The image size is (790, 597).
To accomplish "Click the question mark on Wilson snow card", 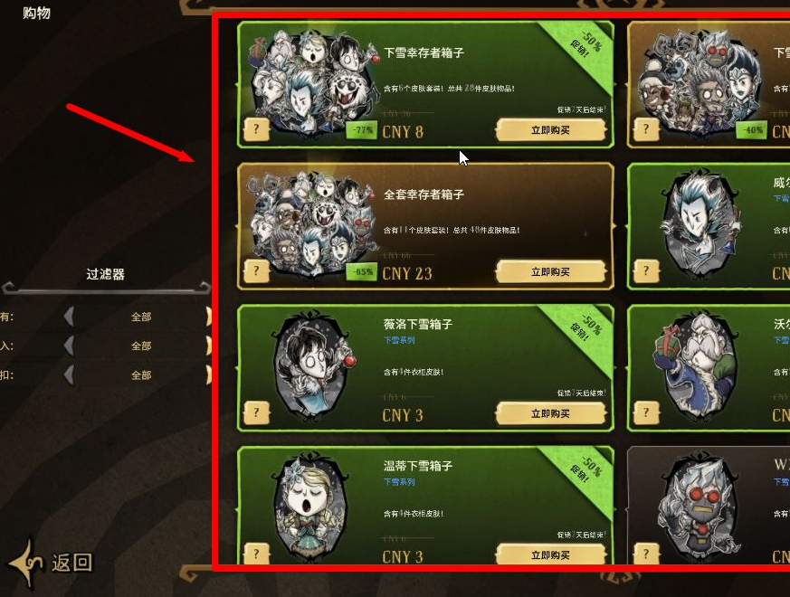I will (x=646, y=271).
